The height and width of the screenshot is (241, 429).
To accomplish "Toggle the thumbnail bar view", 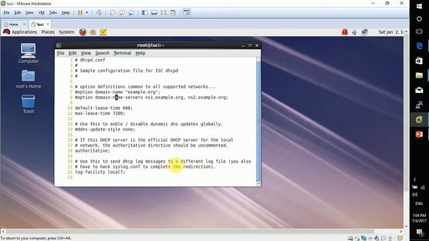I will click(154, 13).
